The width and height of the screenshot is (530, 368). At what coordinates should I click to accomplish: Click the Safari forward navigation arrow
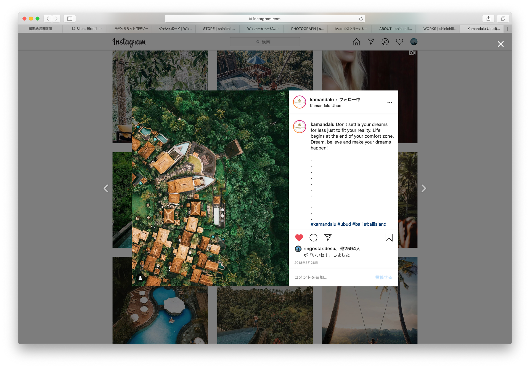[56, 18]
